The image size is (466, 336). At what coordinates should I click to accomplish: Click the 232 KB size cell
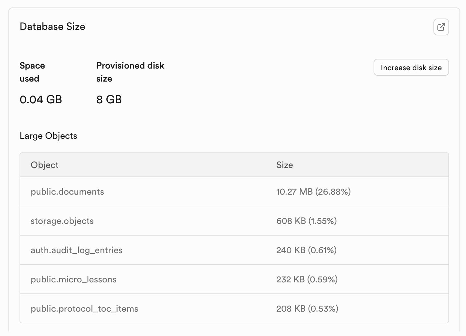click(x=307, y=279)
